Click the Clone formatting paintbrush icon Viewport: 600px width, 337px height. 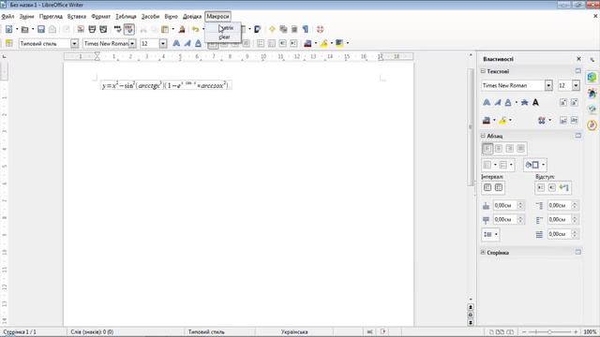tap(182, 29)
